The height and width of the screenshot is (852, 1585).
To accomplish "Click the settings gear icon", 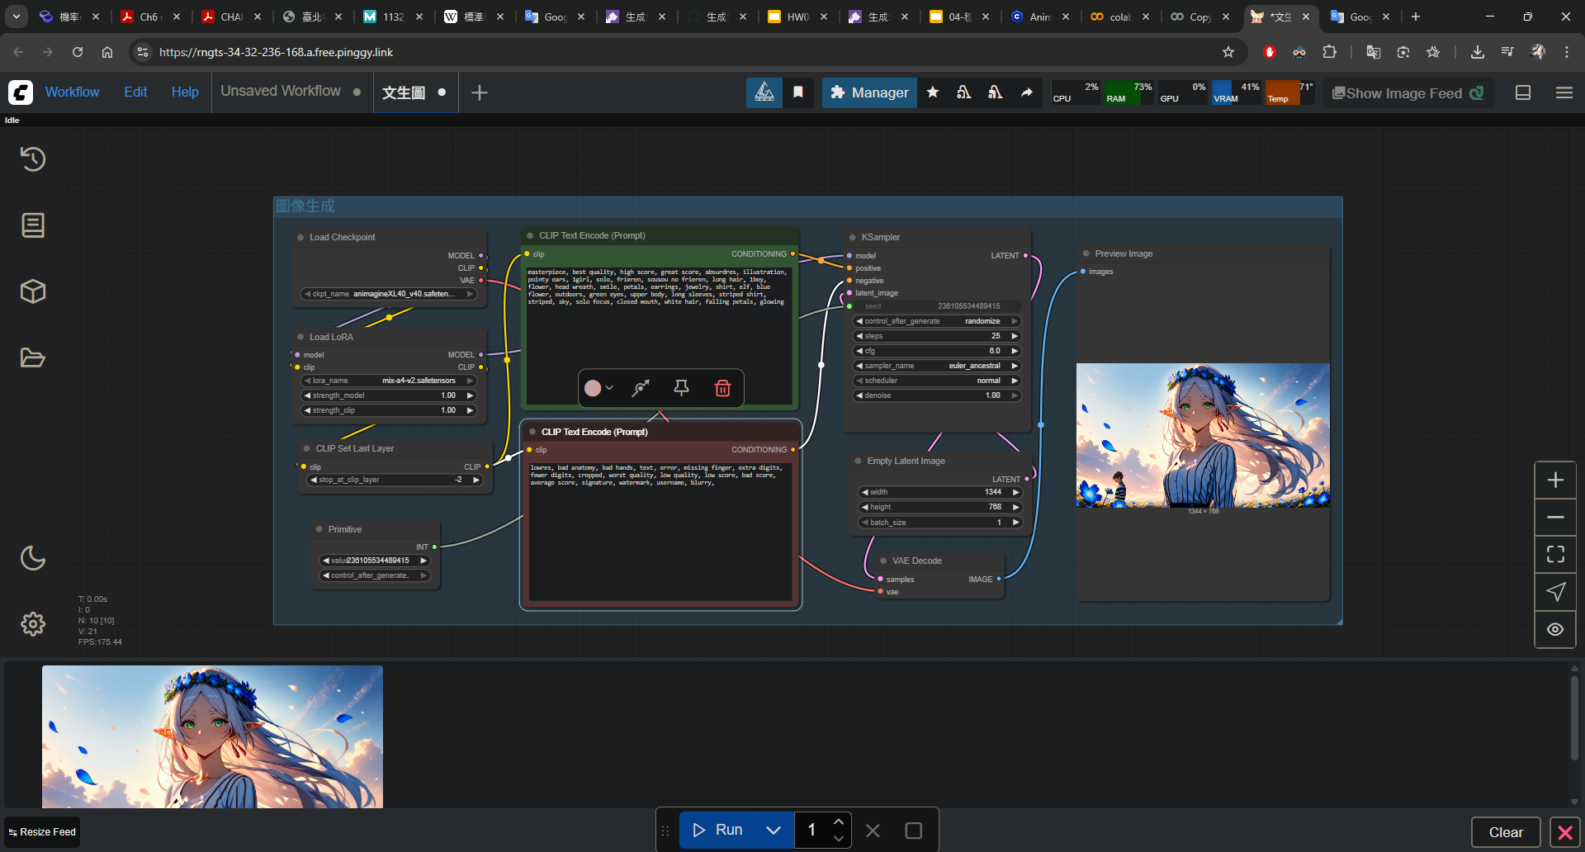I will [x=33, y=624].
